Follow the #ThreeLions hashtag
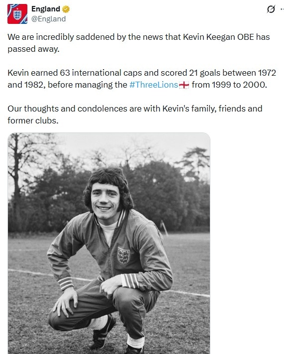Screen dimensions: 284x354 (154, 85)
